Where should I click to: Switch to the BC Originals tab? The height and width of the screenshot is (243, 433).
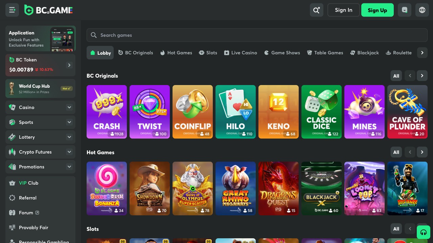136,53
